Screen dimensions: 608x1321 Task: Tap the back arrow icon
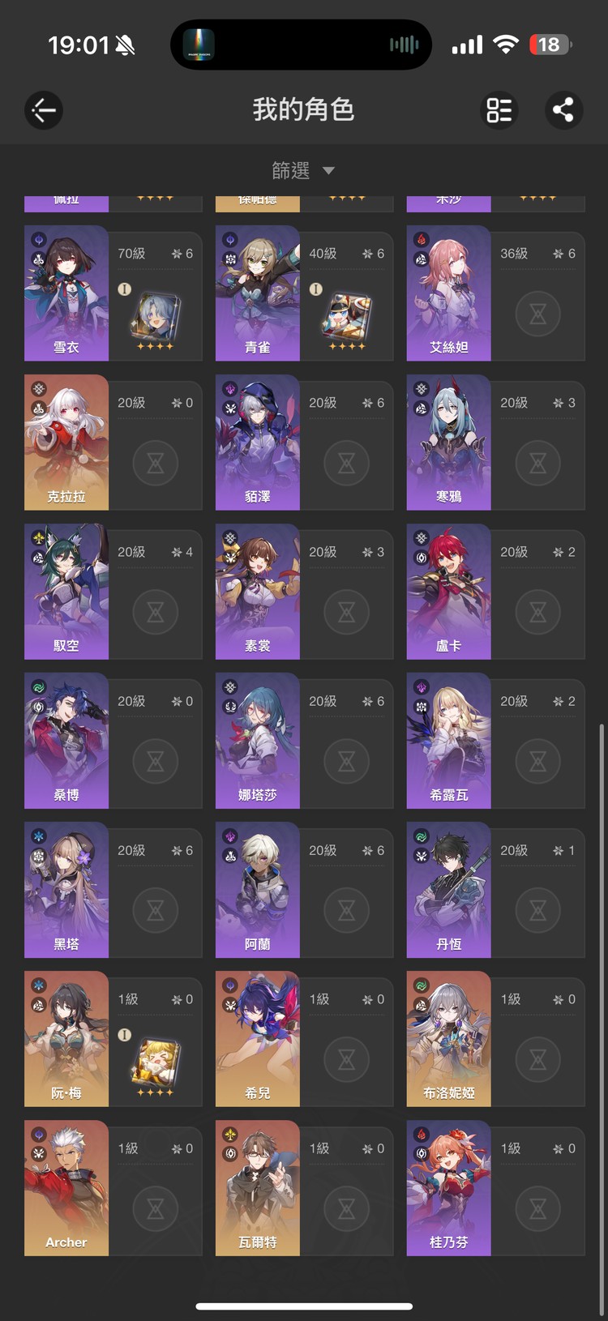coord(44,110)
